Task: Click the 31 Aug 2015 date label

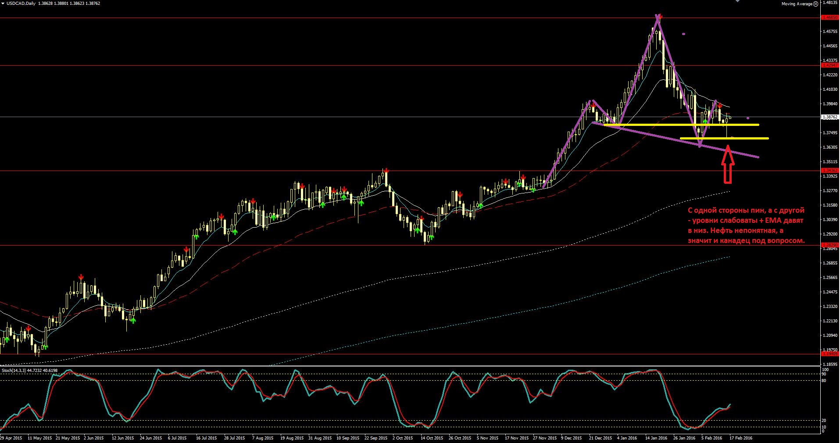Action: [x=320, y=438]
